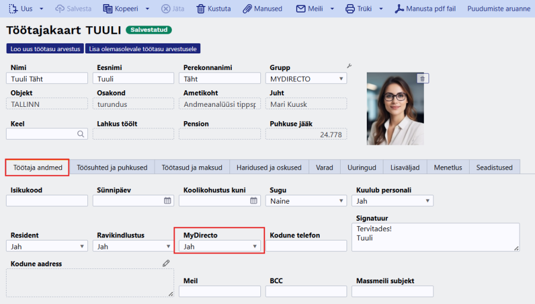Image resolution: width=535 pixels, height=304 pixels.
Task: Select the Seadistused tab
Action: pos(494,167)
